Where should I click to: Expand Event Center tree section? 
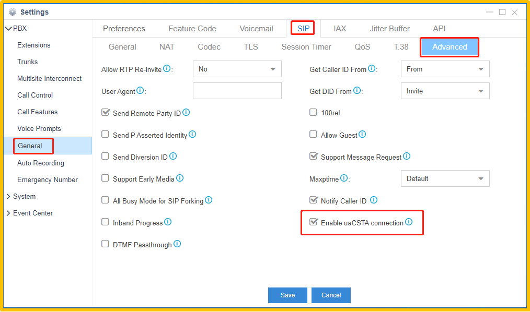[8, 213]
